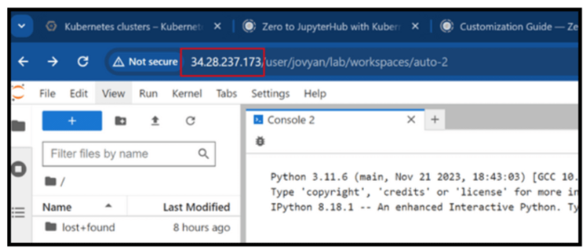585x250 pixels.
Task: Select the lost+found folder row
Action: coord(137,227)
